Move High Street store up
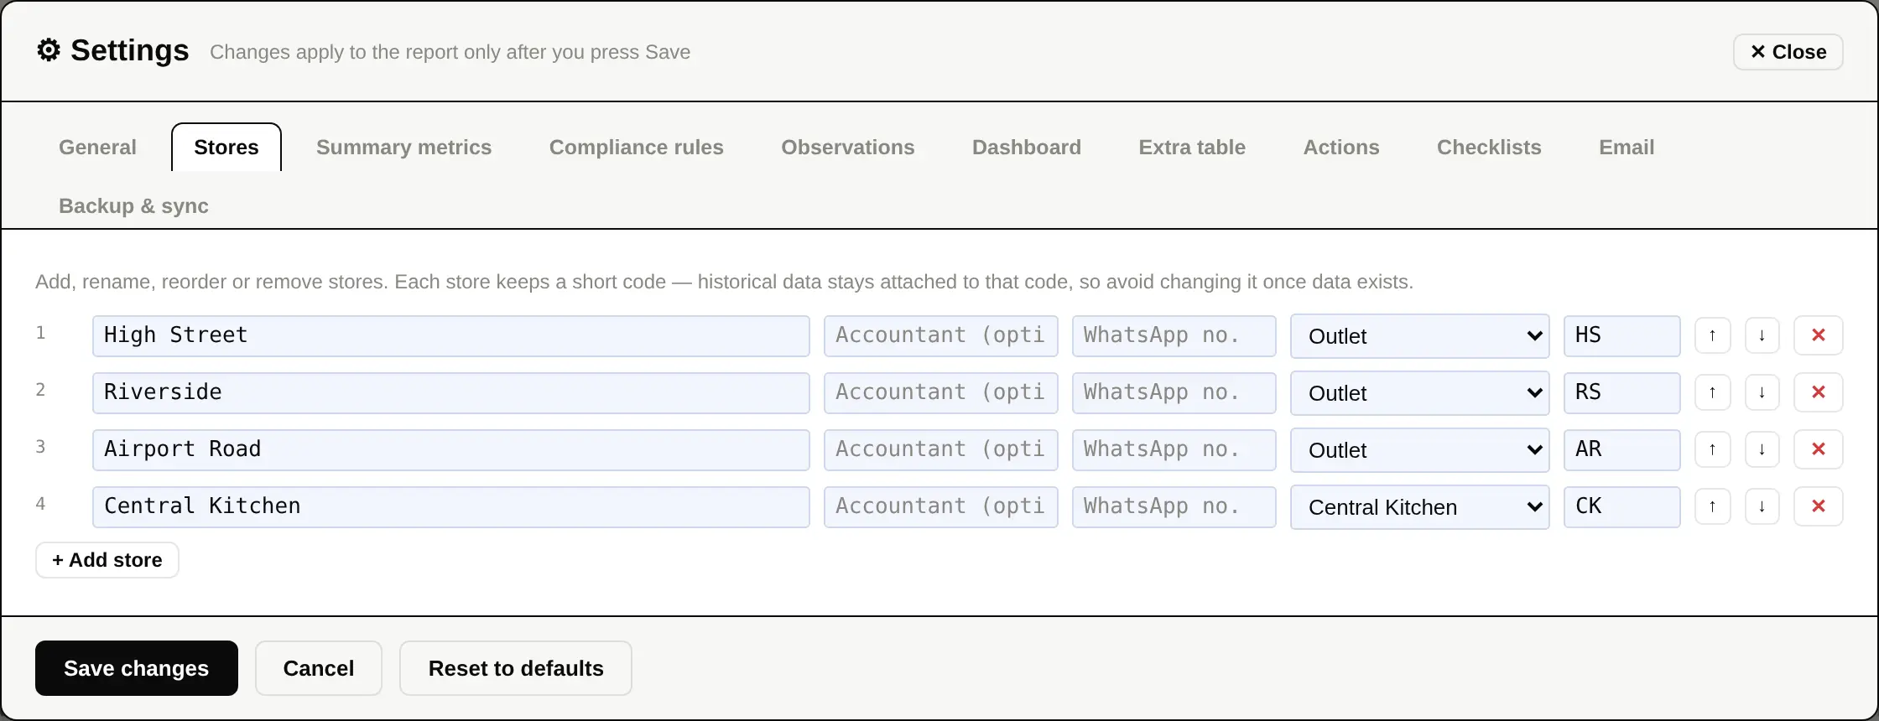This screenshot has width=1879, height=721. click(1712, 335)
